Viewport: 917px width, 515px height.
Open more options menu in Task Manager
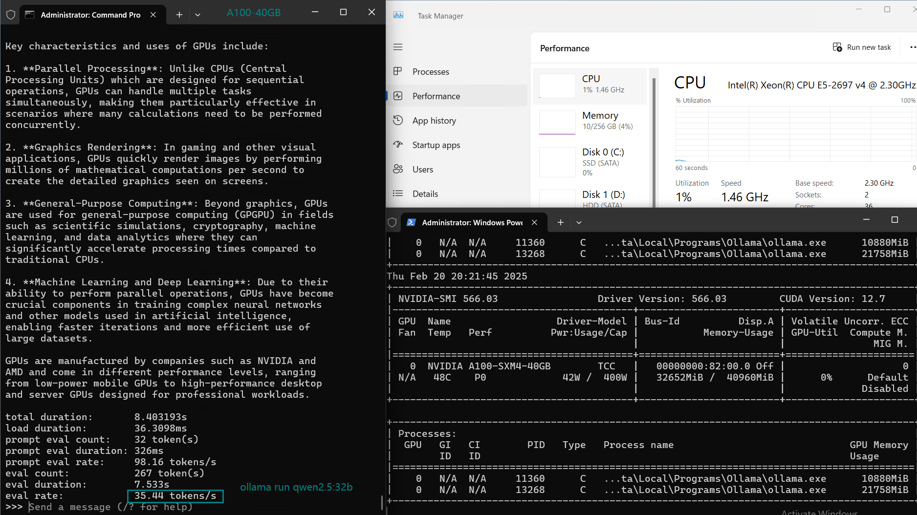point(912,47)
